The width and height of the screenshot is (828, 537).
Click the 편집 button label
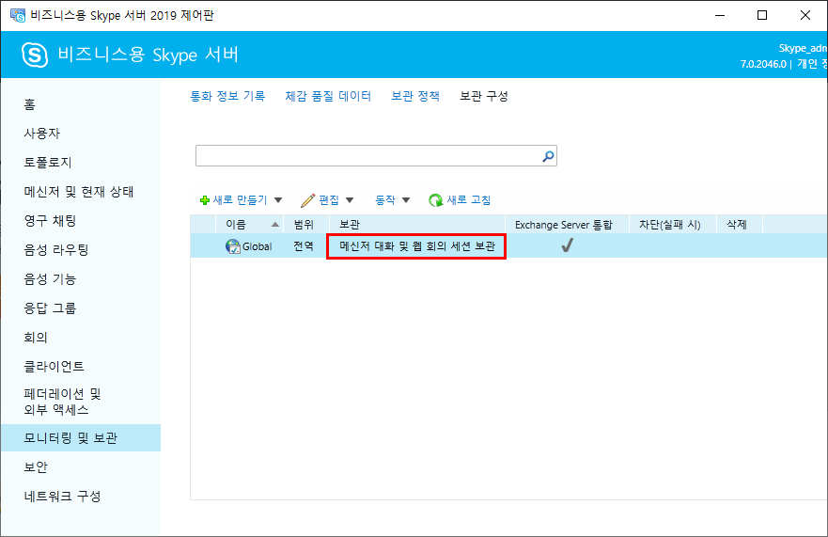329,200
